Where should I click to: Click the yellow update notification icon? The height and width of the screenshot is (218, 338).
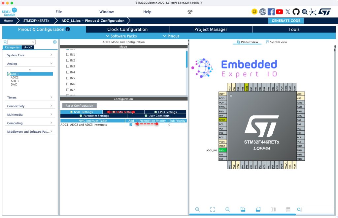coord(254,12)
